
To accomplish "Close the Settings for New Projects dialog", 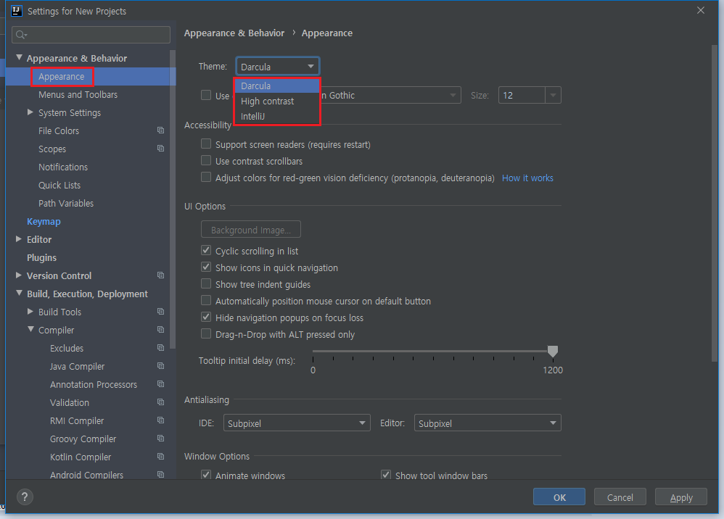I will point(701,10).
